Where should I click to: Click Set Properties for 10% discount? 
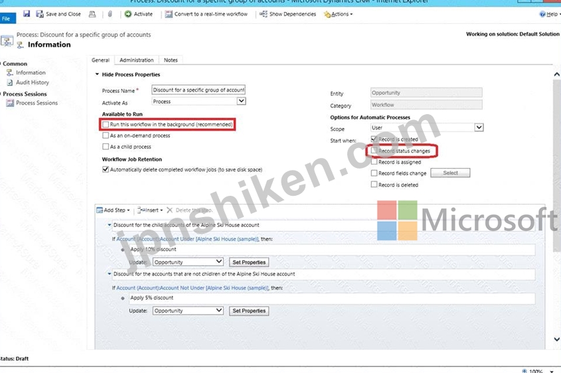(249, 262)
